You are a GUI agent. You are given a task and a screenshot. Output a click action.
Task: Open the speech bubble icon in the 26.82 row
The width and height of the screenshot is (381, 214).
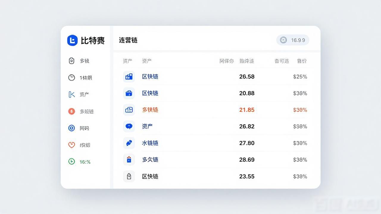click(129, 127)
